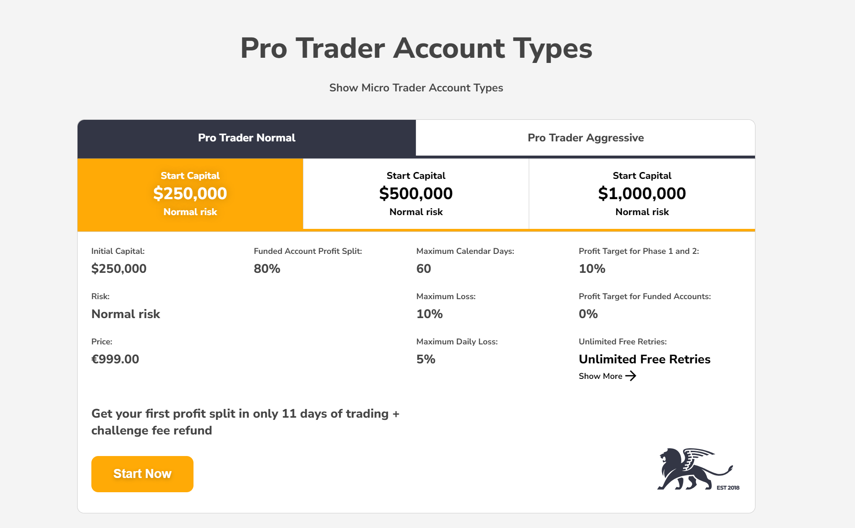Click the arrow icon beside Show More
Viewport: 855px width, 528px height.
click(x=630, y=376)
